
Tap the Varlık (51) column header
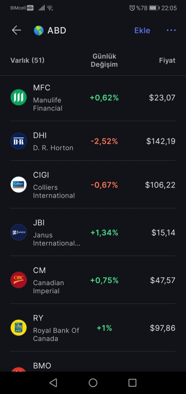27,60
